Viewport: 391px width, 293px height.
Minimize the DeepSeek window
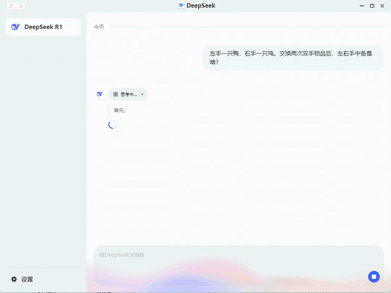(362, 5)
